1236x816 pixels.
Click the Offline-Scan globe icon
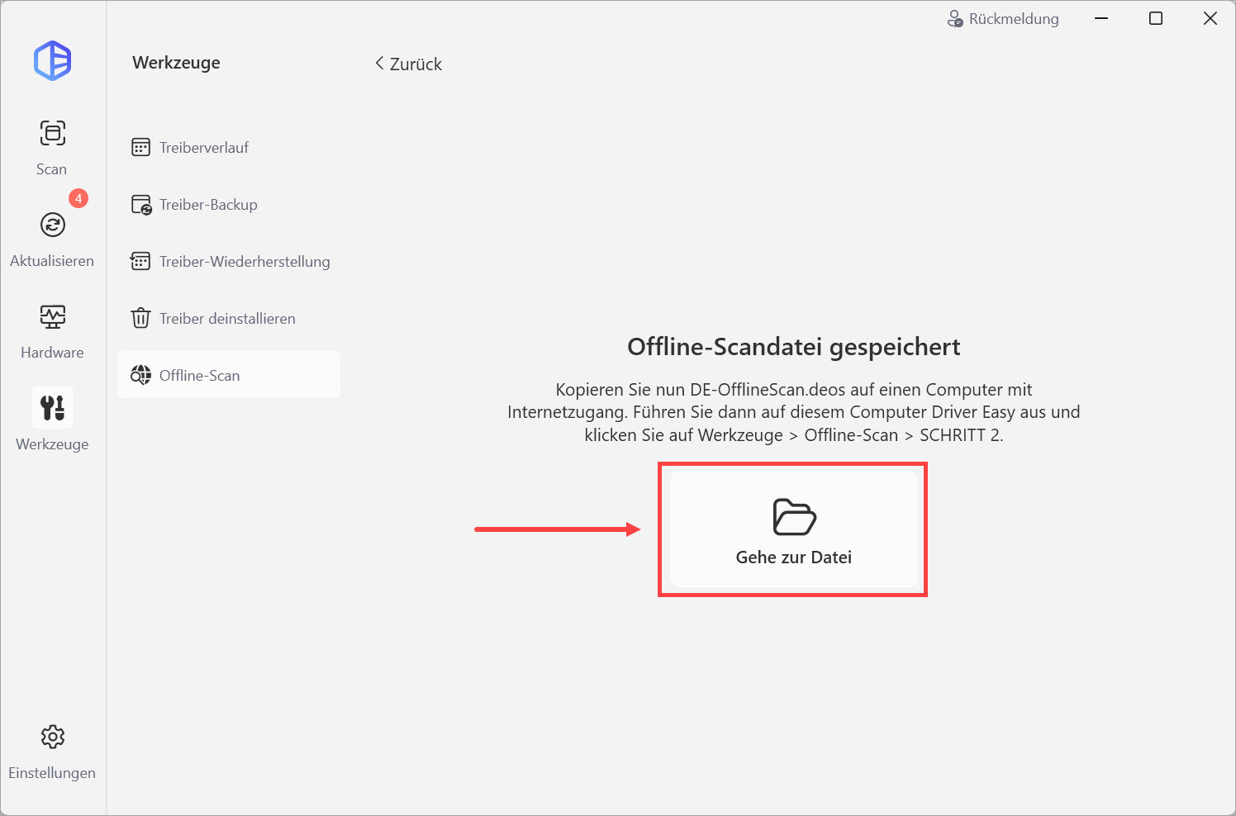141,375
